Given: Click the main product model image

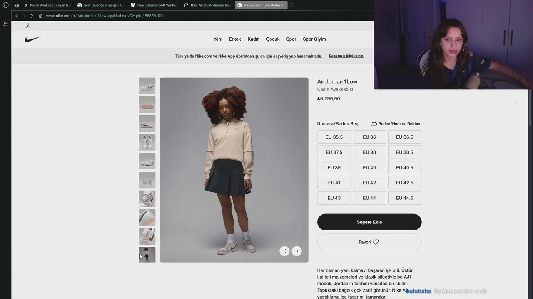Looking at the screenshot, I should pyautogui.click(x=234, y=170).
